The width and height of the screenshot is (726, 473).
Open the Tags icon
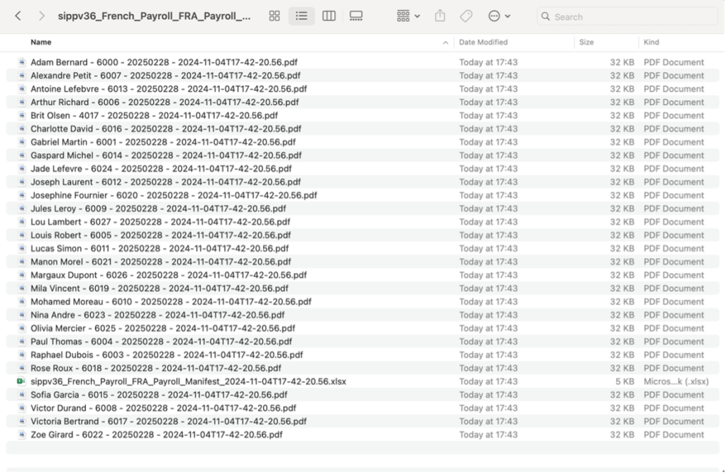465,16
